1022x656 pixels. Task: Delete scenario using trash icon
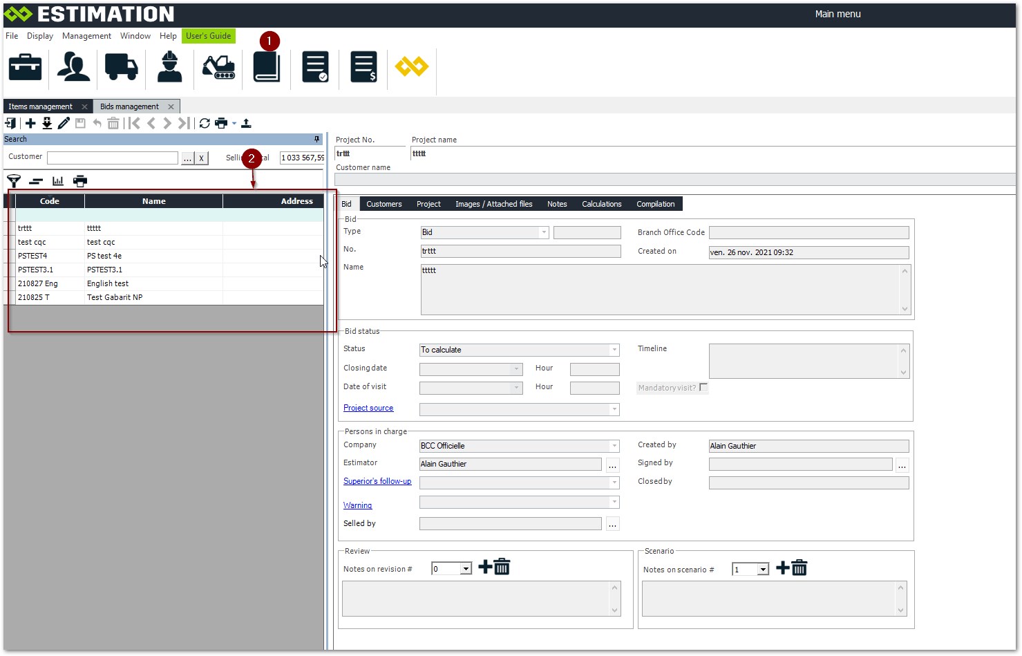(x=799, y=568)
